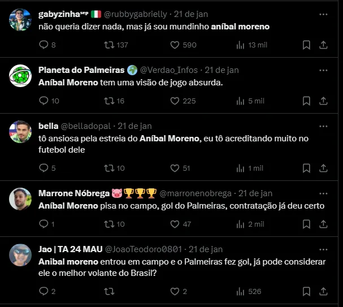Open more options on gabyzinha's tweet
This screenshot has width=343, height=307.
(x=323, y=14)
